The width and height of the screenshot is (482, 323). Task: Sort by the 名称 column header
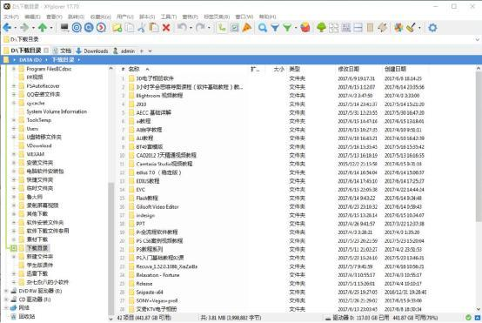point(134,69)
